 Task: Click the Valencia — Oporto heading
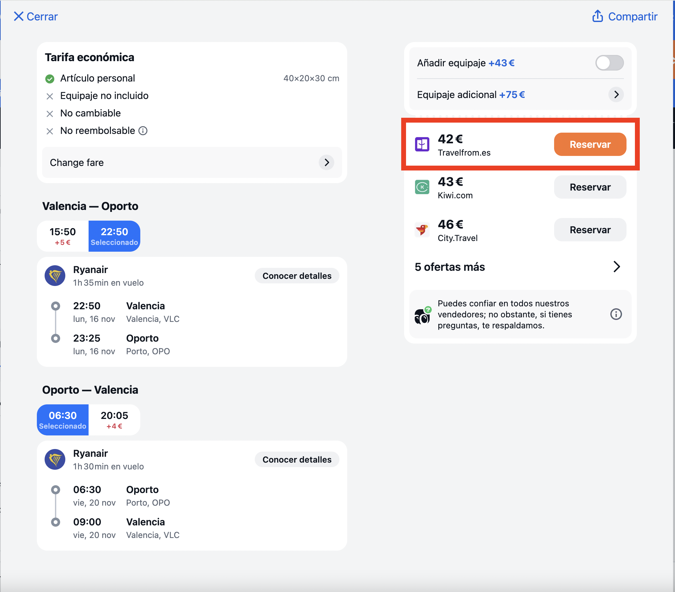pyautogui.click(x=90, y=206)
